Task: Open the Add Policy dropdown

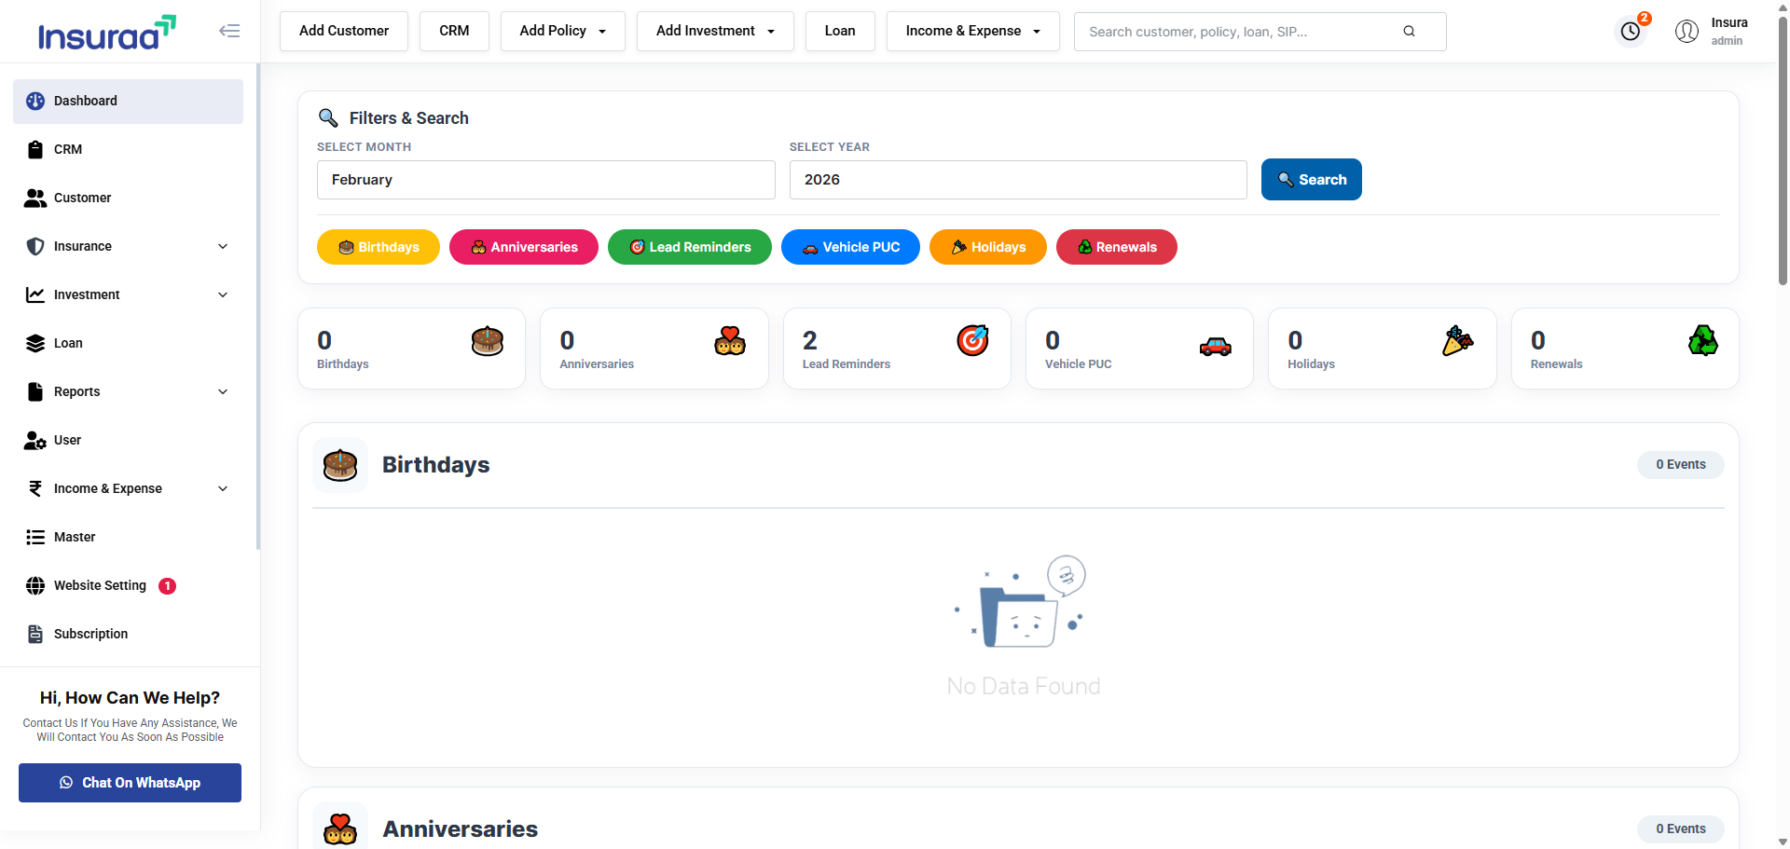Action: click(x=563, y=31)
